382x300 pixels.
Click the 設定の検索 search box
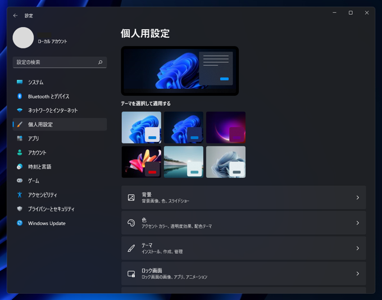click(60, 62)
